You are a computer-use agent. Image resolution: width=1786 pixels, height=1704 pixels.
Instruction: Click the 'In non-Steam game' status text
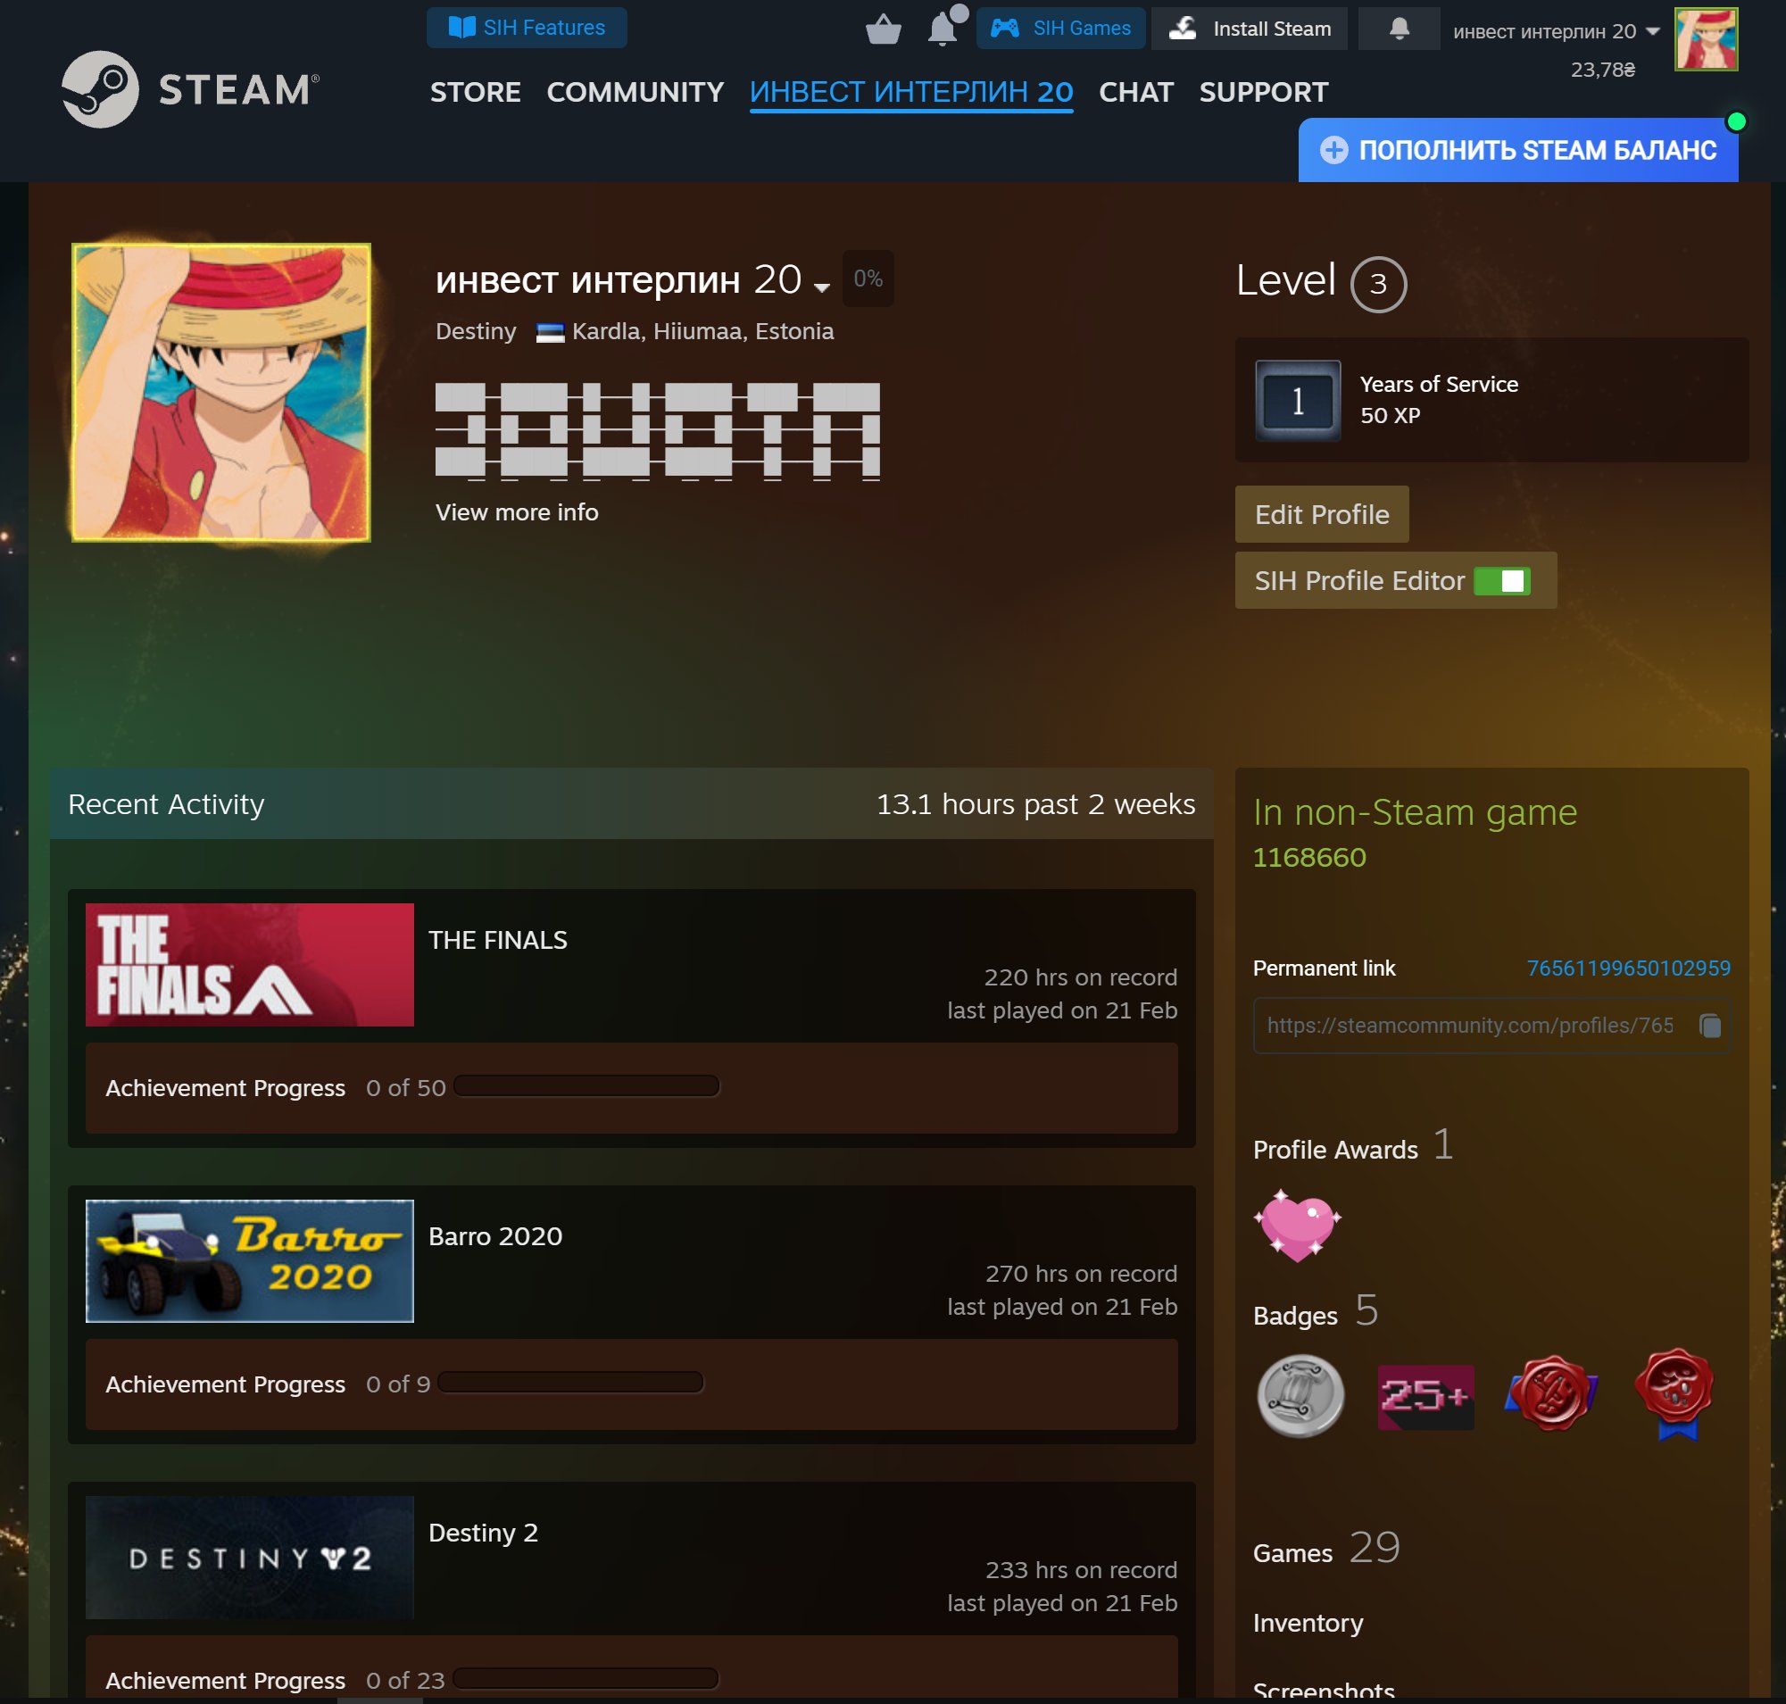point(1416,812)
